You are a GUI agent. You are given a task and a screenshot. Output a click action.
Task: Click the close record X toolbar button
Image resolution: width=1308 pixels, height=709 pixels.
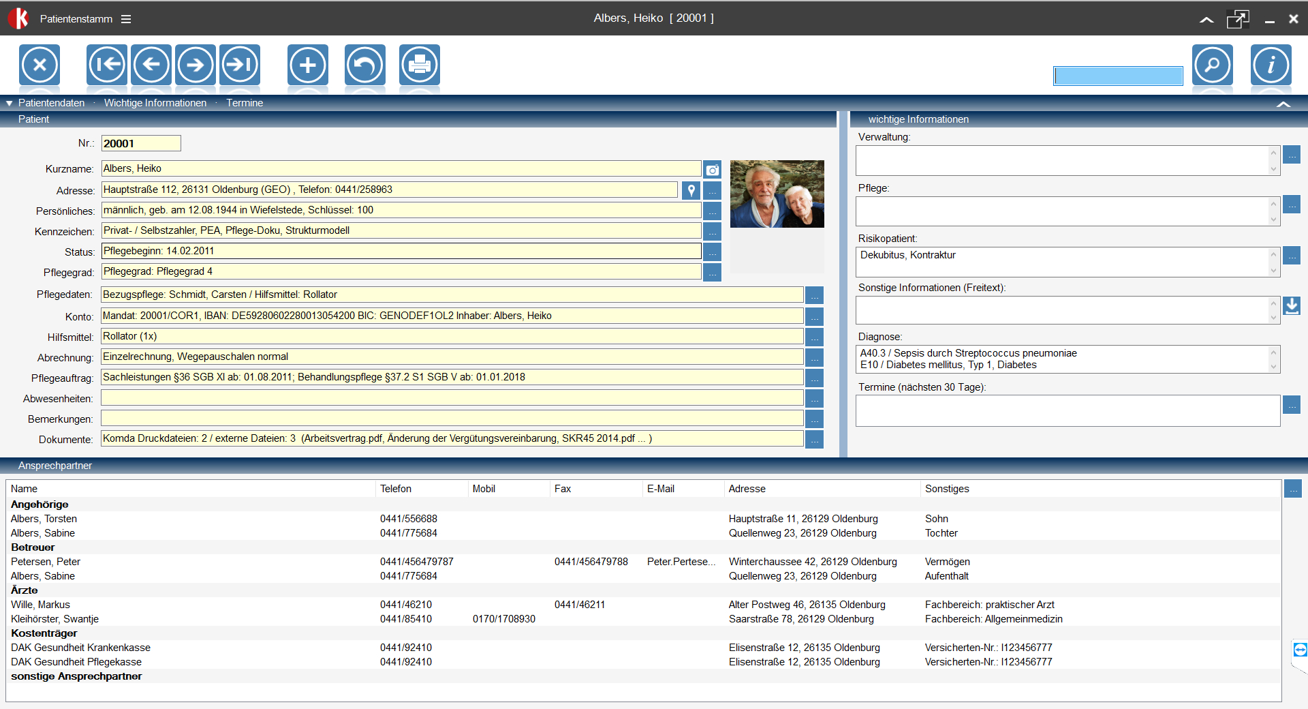click(x=40, y=65)
